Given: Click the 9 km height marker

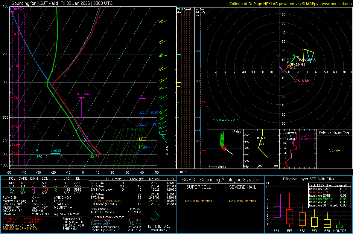Looking at the screenshot, I should (17, 66).
